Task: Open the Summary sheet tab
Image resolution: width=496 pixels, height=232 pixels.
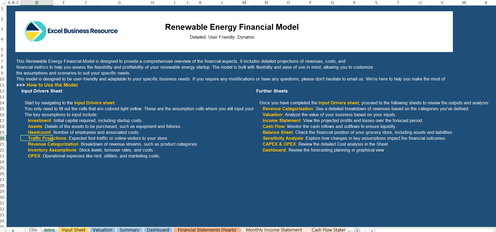Action: [x=129, y=230]
